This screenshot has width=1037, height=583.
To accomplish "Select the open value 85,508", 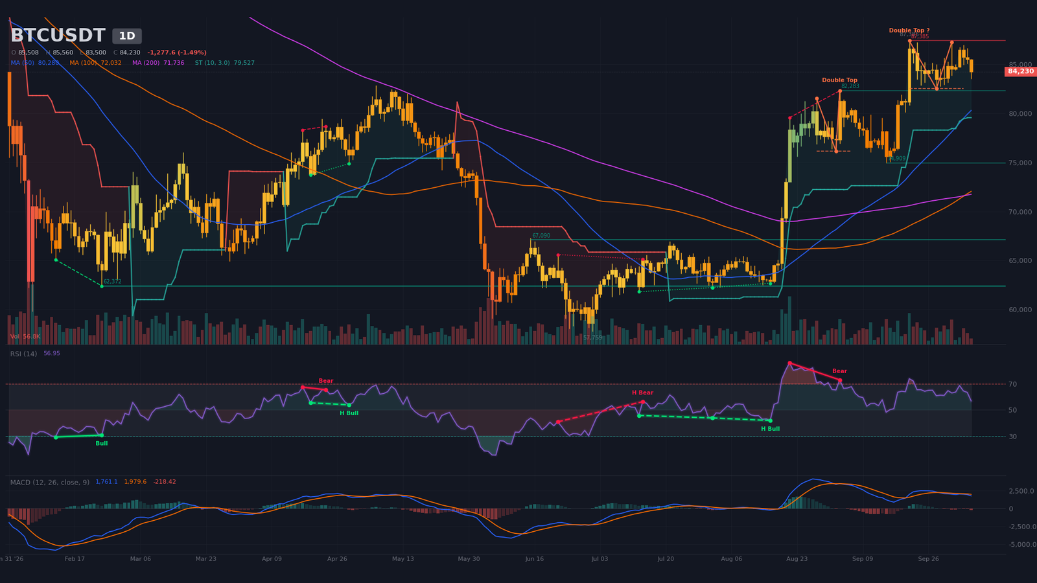I will tap(29, 52).
